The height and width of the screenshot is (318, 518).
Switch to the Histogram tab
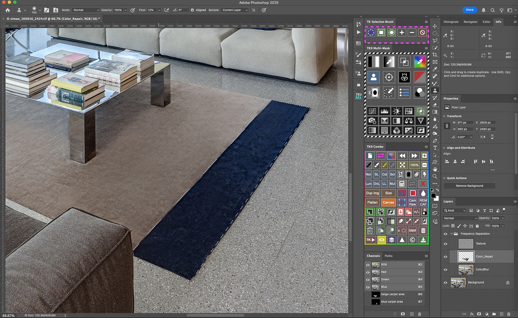tap(451, 22)
